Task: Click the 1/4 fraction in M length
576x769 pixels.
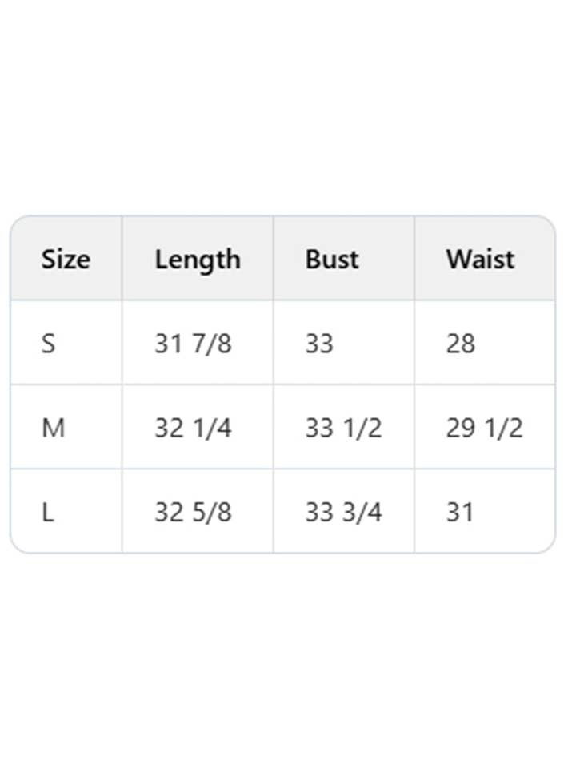Action: (x=212, y=429)
